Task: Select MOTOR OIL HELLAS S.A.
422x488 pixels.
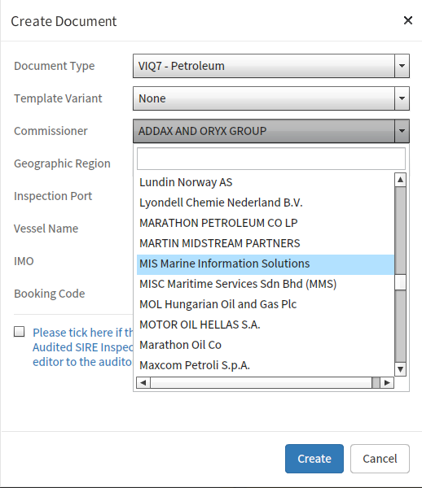Action: (266, 325)
